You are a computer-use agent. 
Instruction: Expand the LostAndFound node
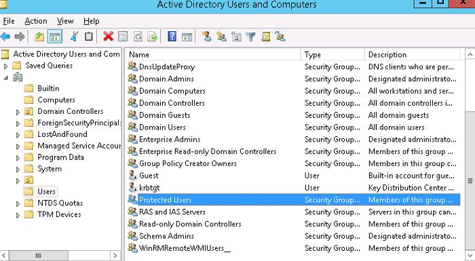click(x=18, y=135)
